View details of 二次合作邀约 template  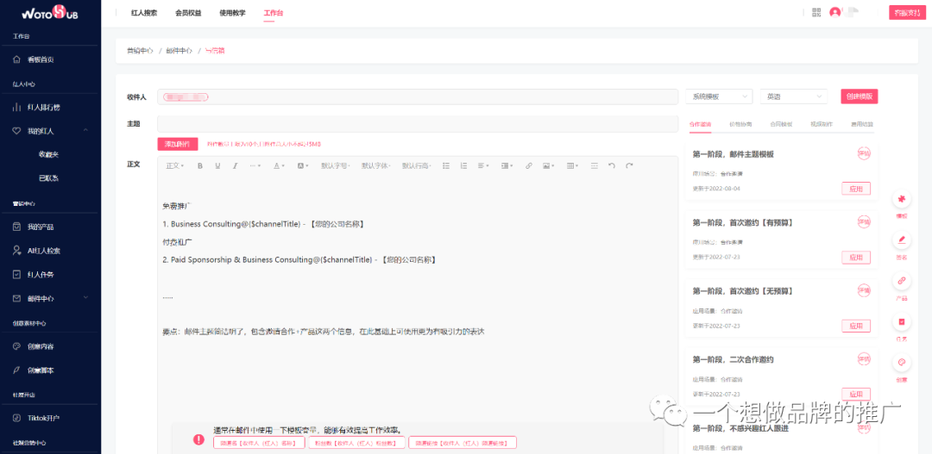(x=863, y=359)
